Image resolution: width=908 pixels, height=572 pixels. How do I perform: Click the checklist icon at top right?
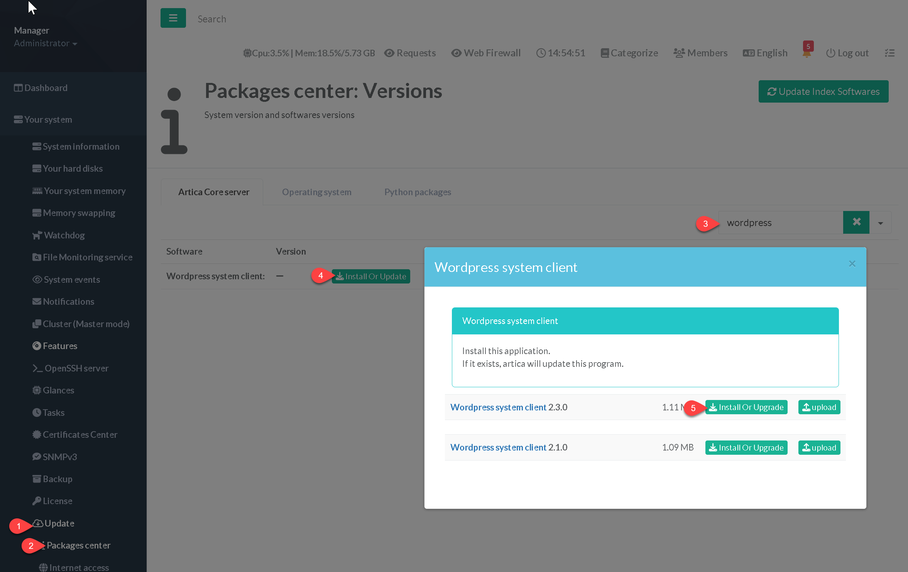tap(889, 53)
